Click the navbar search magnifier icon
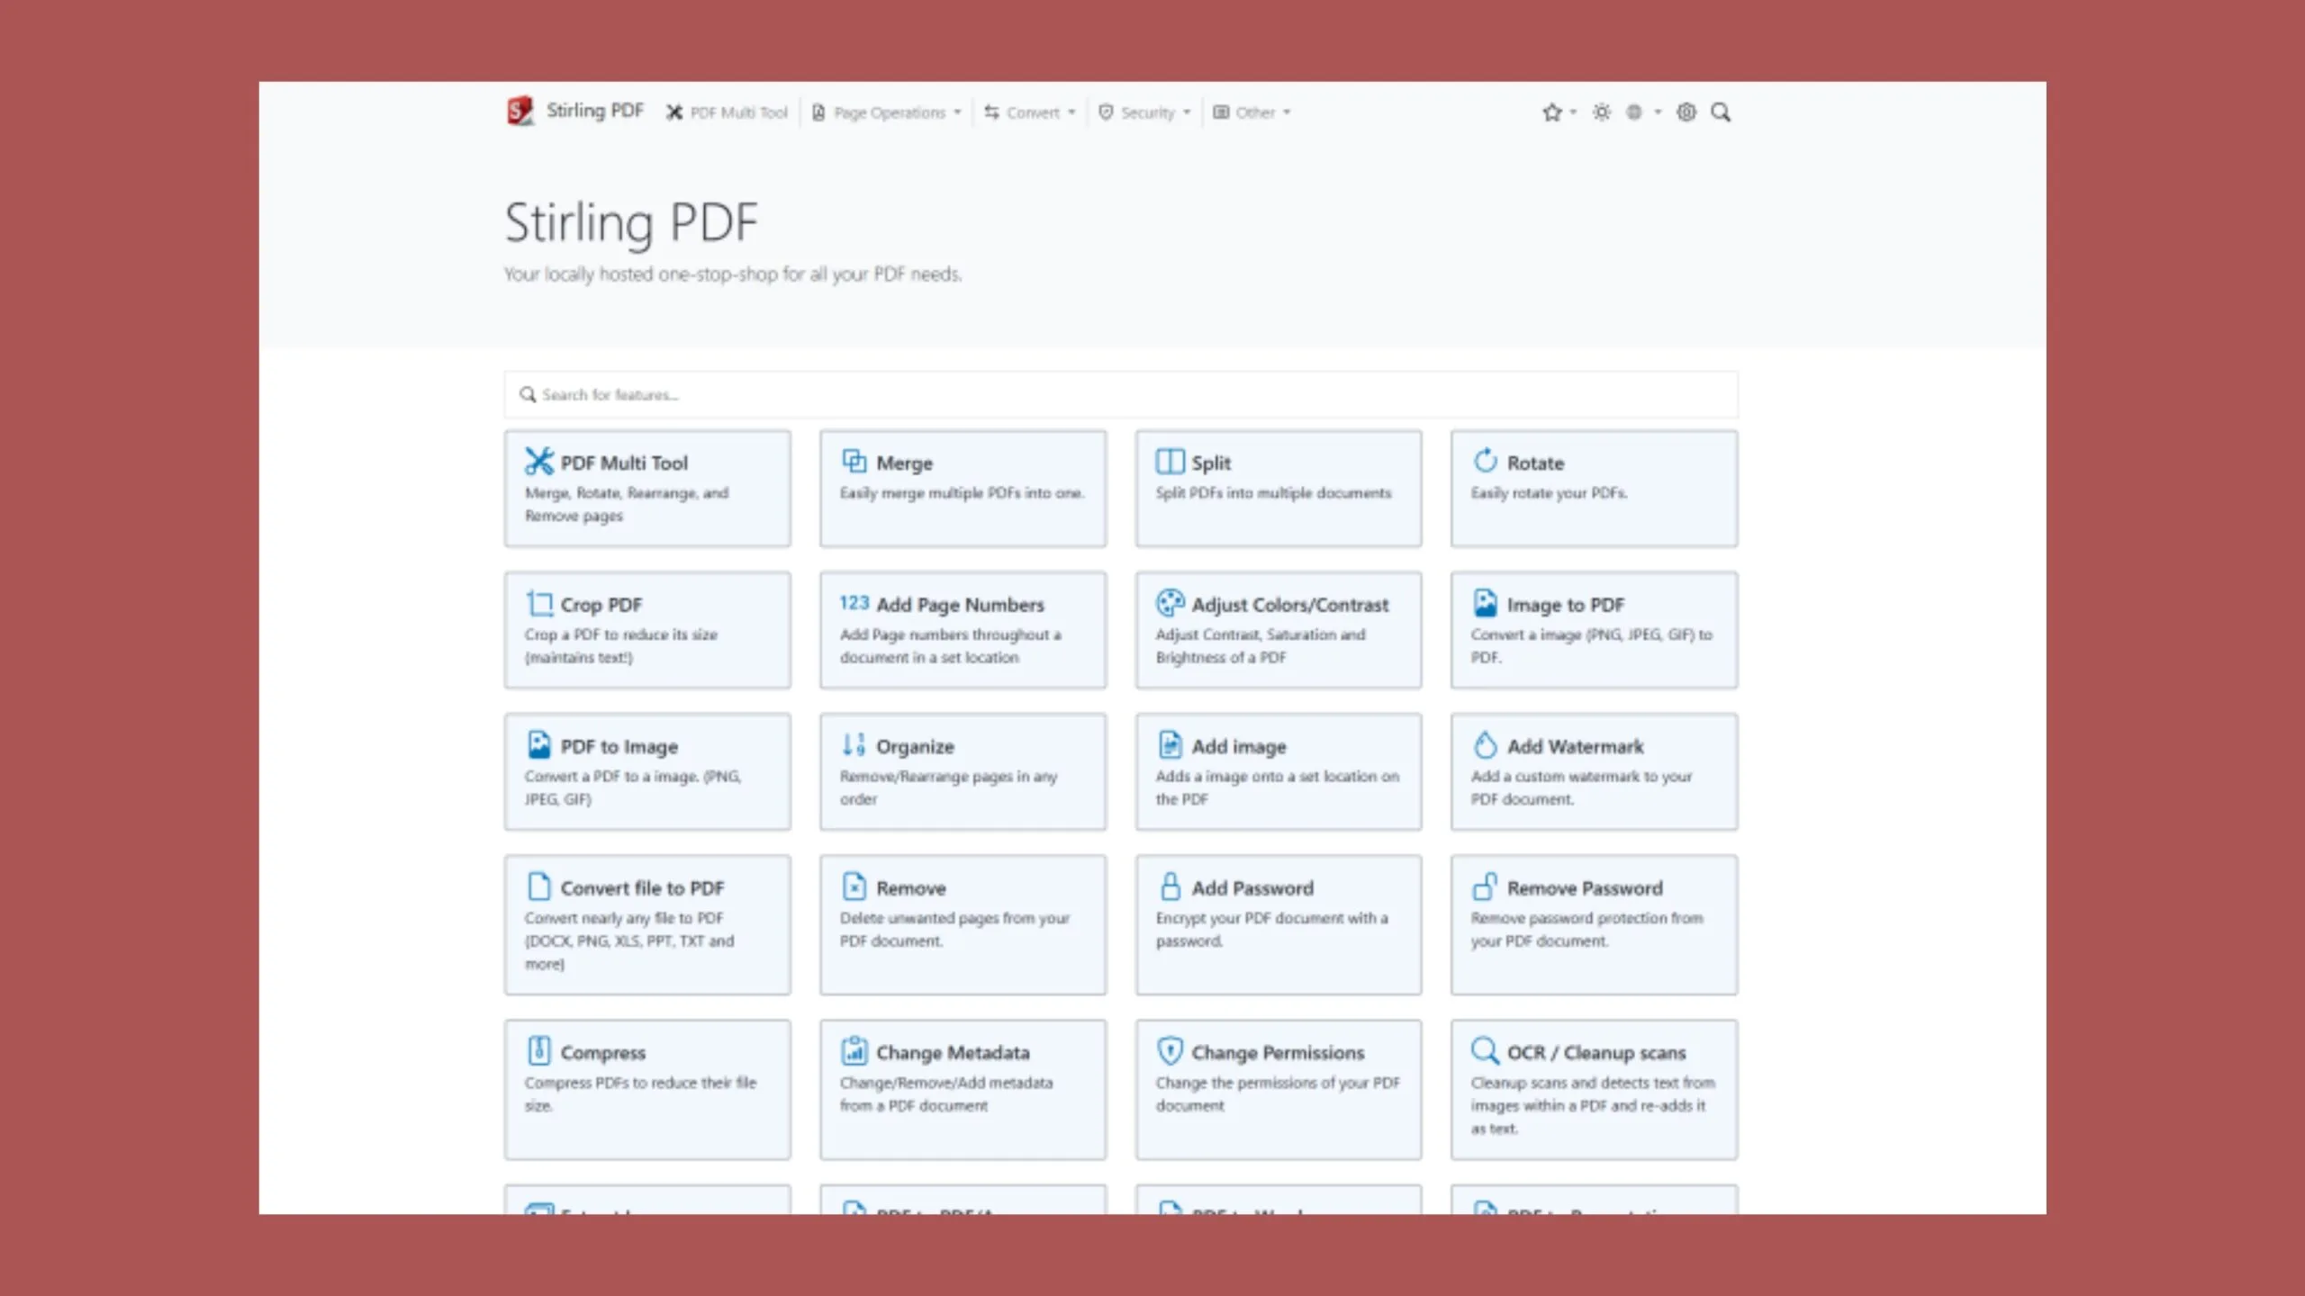This screenshot has width=2305, height=1296. (x=1721, y=112)
